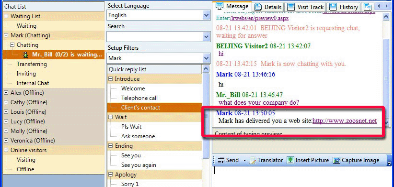Expand the Molly (Offline) node
The width and height of the screenshot is (394, 187).
6,131
